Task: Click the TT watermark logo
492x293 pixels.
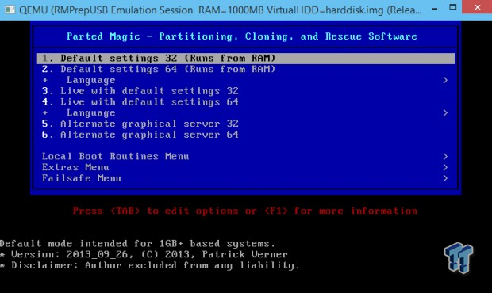Action: click(458, 257)
